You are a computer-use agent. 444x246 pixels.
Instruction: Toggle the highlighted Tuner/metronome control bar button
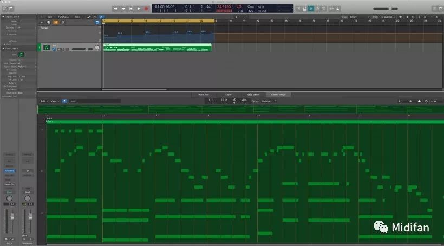point(311,9)
